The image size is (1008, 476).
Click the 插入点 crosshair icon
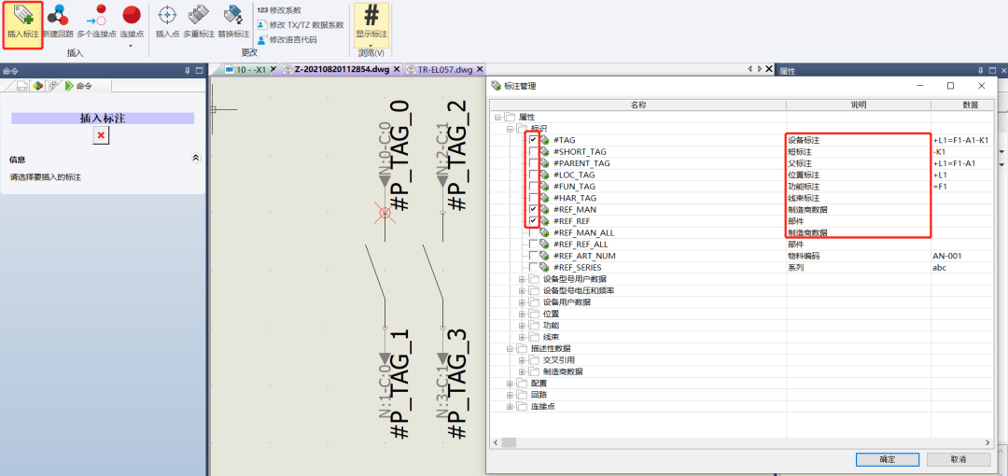(x=167, y=15)
